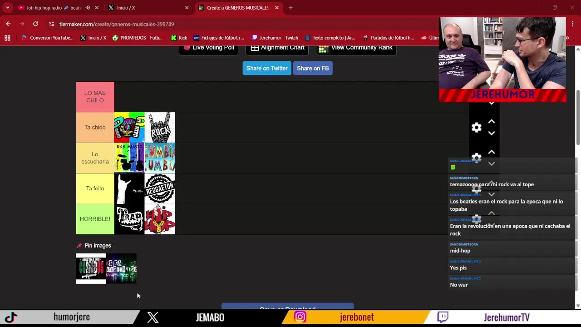Move the Lo escucharia row up

click(x=492, y=152)
